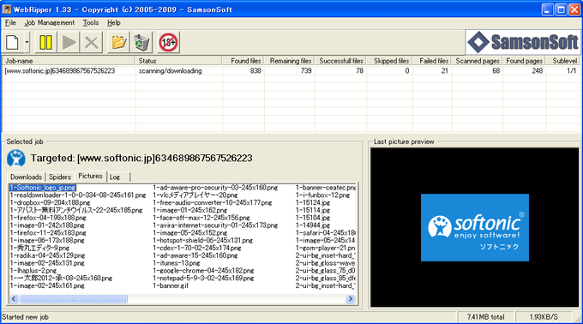Click the remaining files value 739
This screenshot has width=583, height=324.
(306, 70)
